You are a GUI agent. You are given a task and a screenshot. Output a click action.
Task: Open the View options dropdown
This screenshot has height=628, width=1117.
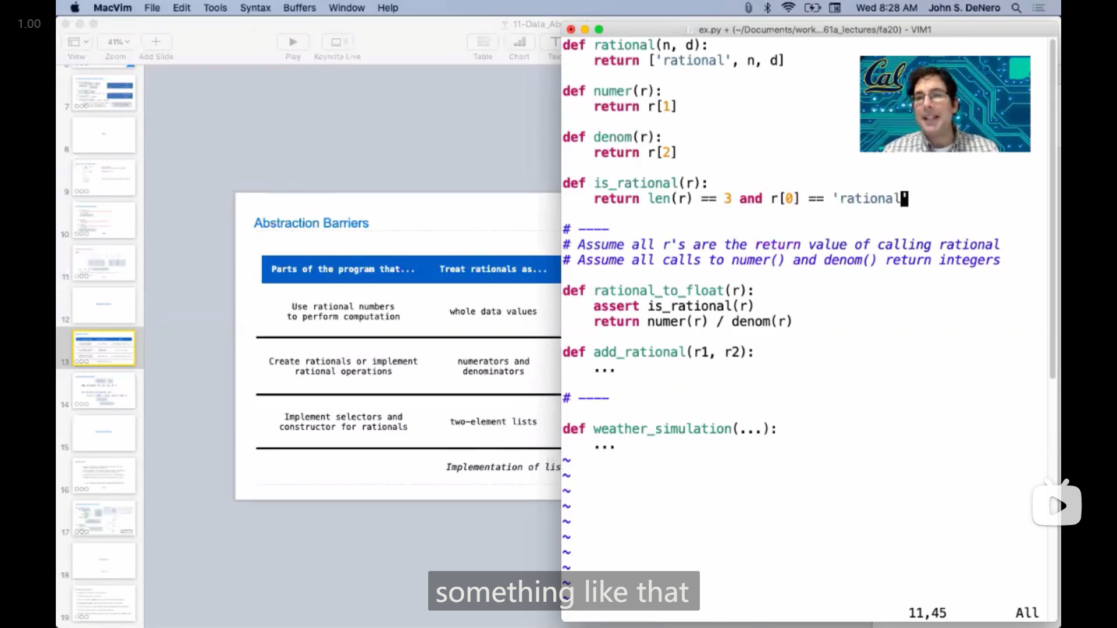[78, 42]
